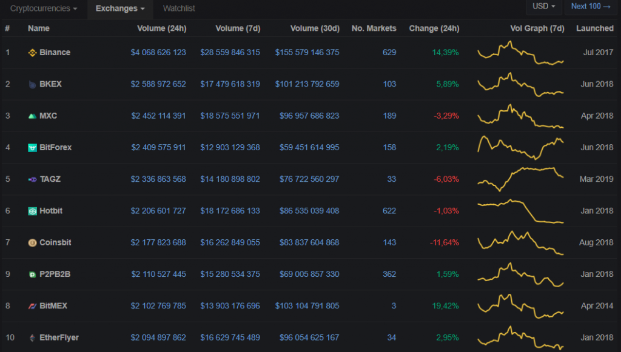Click the Next 100 button
Image resolution: width=621 pixels, height=352 pixels.
tap(591, 7)
